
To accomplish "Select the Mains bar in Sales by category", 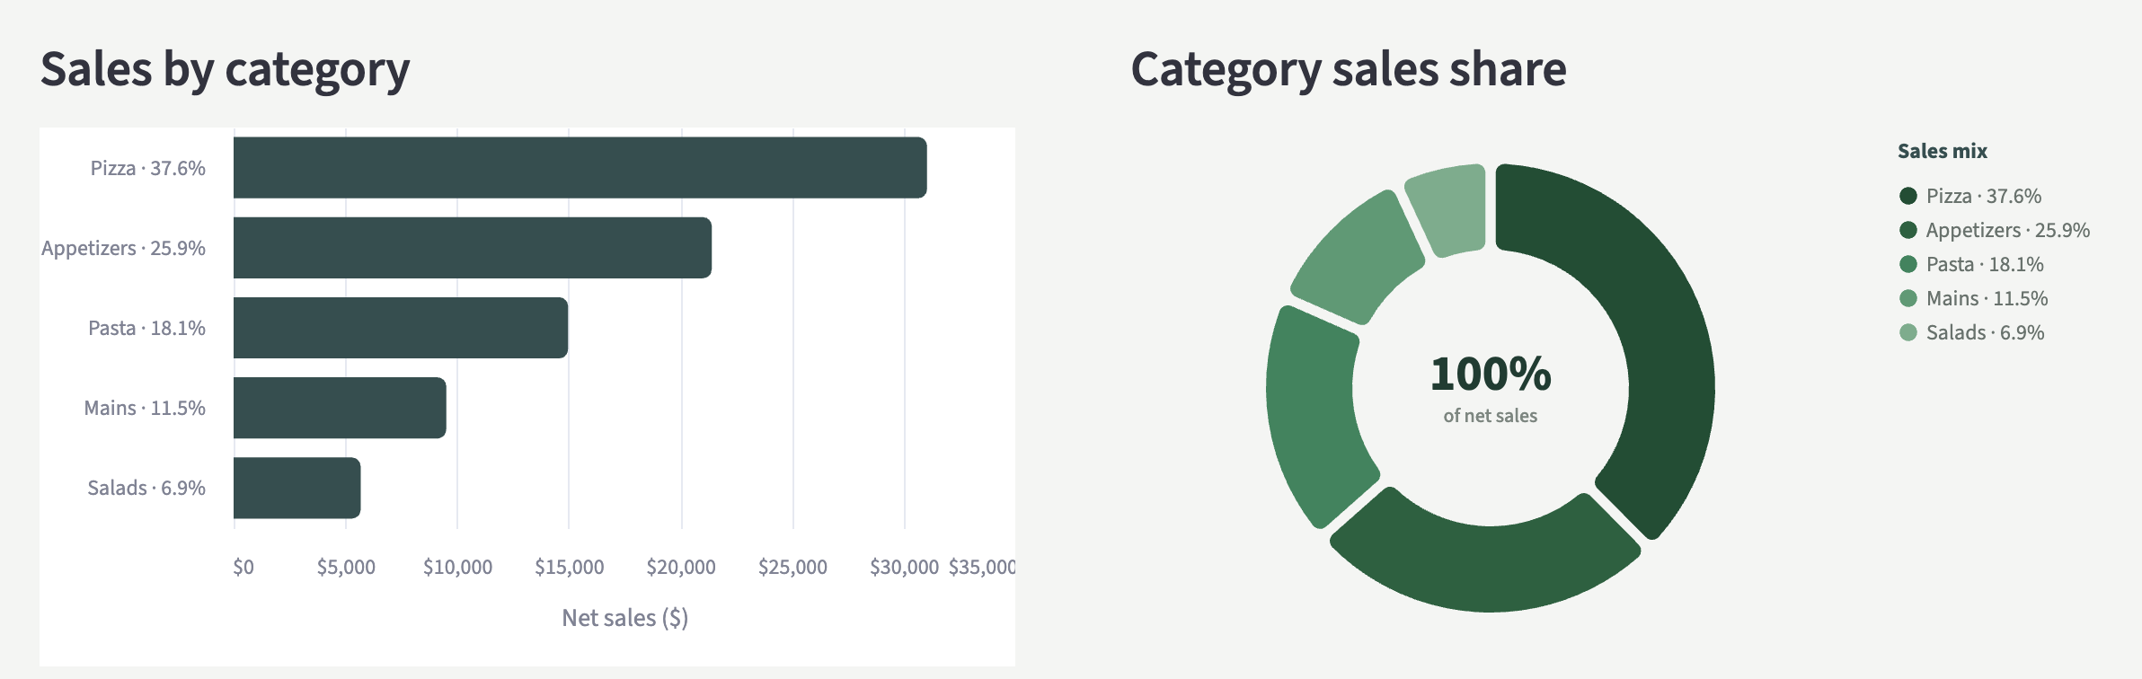I will pos(340,408).
